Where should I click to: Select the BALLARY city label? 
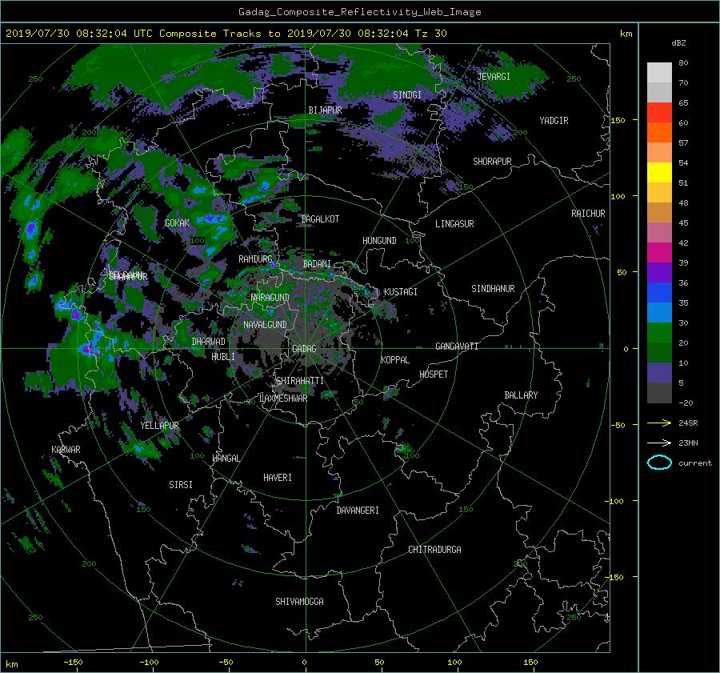click(521, 395)
